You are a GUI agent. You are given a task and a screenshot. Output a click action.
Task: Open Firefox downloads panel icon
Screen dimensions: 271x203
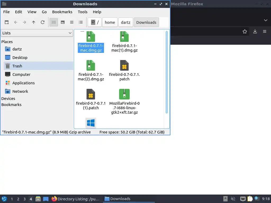point(255,31)
